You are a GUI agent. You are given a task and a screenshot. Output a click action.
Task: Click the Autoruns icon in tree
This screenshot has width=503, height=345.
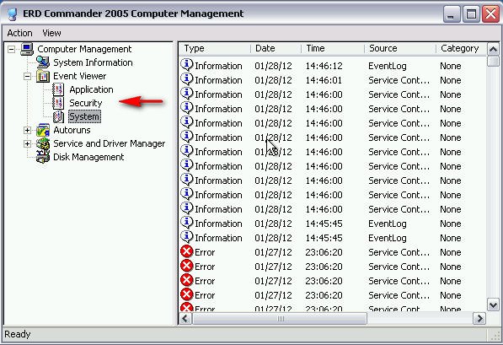tap(43, 130)
